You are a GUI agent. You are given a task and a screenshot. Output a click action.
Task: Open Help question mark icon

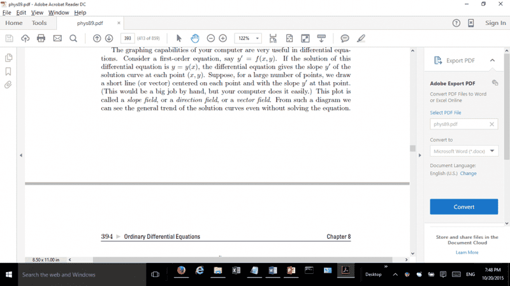(456, 23)
